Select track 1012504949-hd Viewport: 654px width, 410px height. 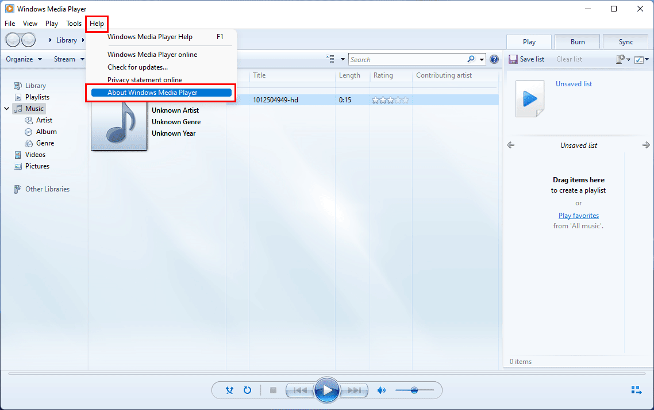pos(275,100)
